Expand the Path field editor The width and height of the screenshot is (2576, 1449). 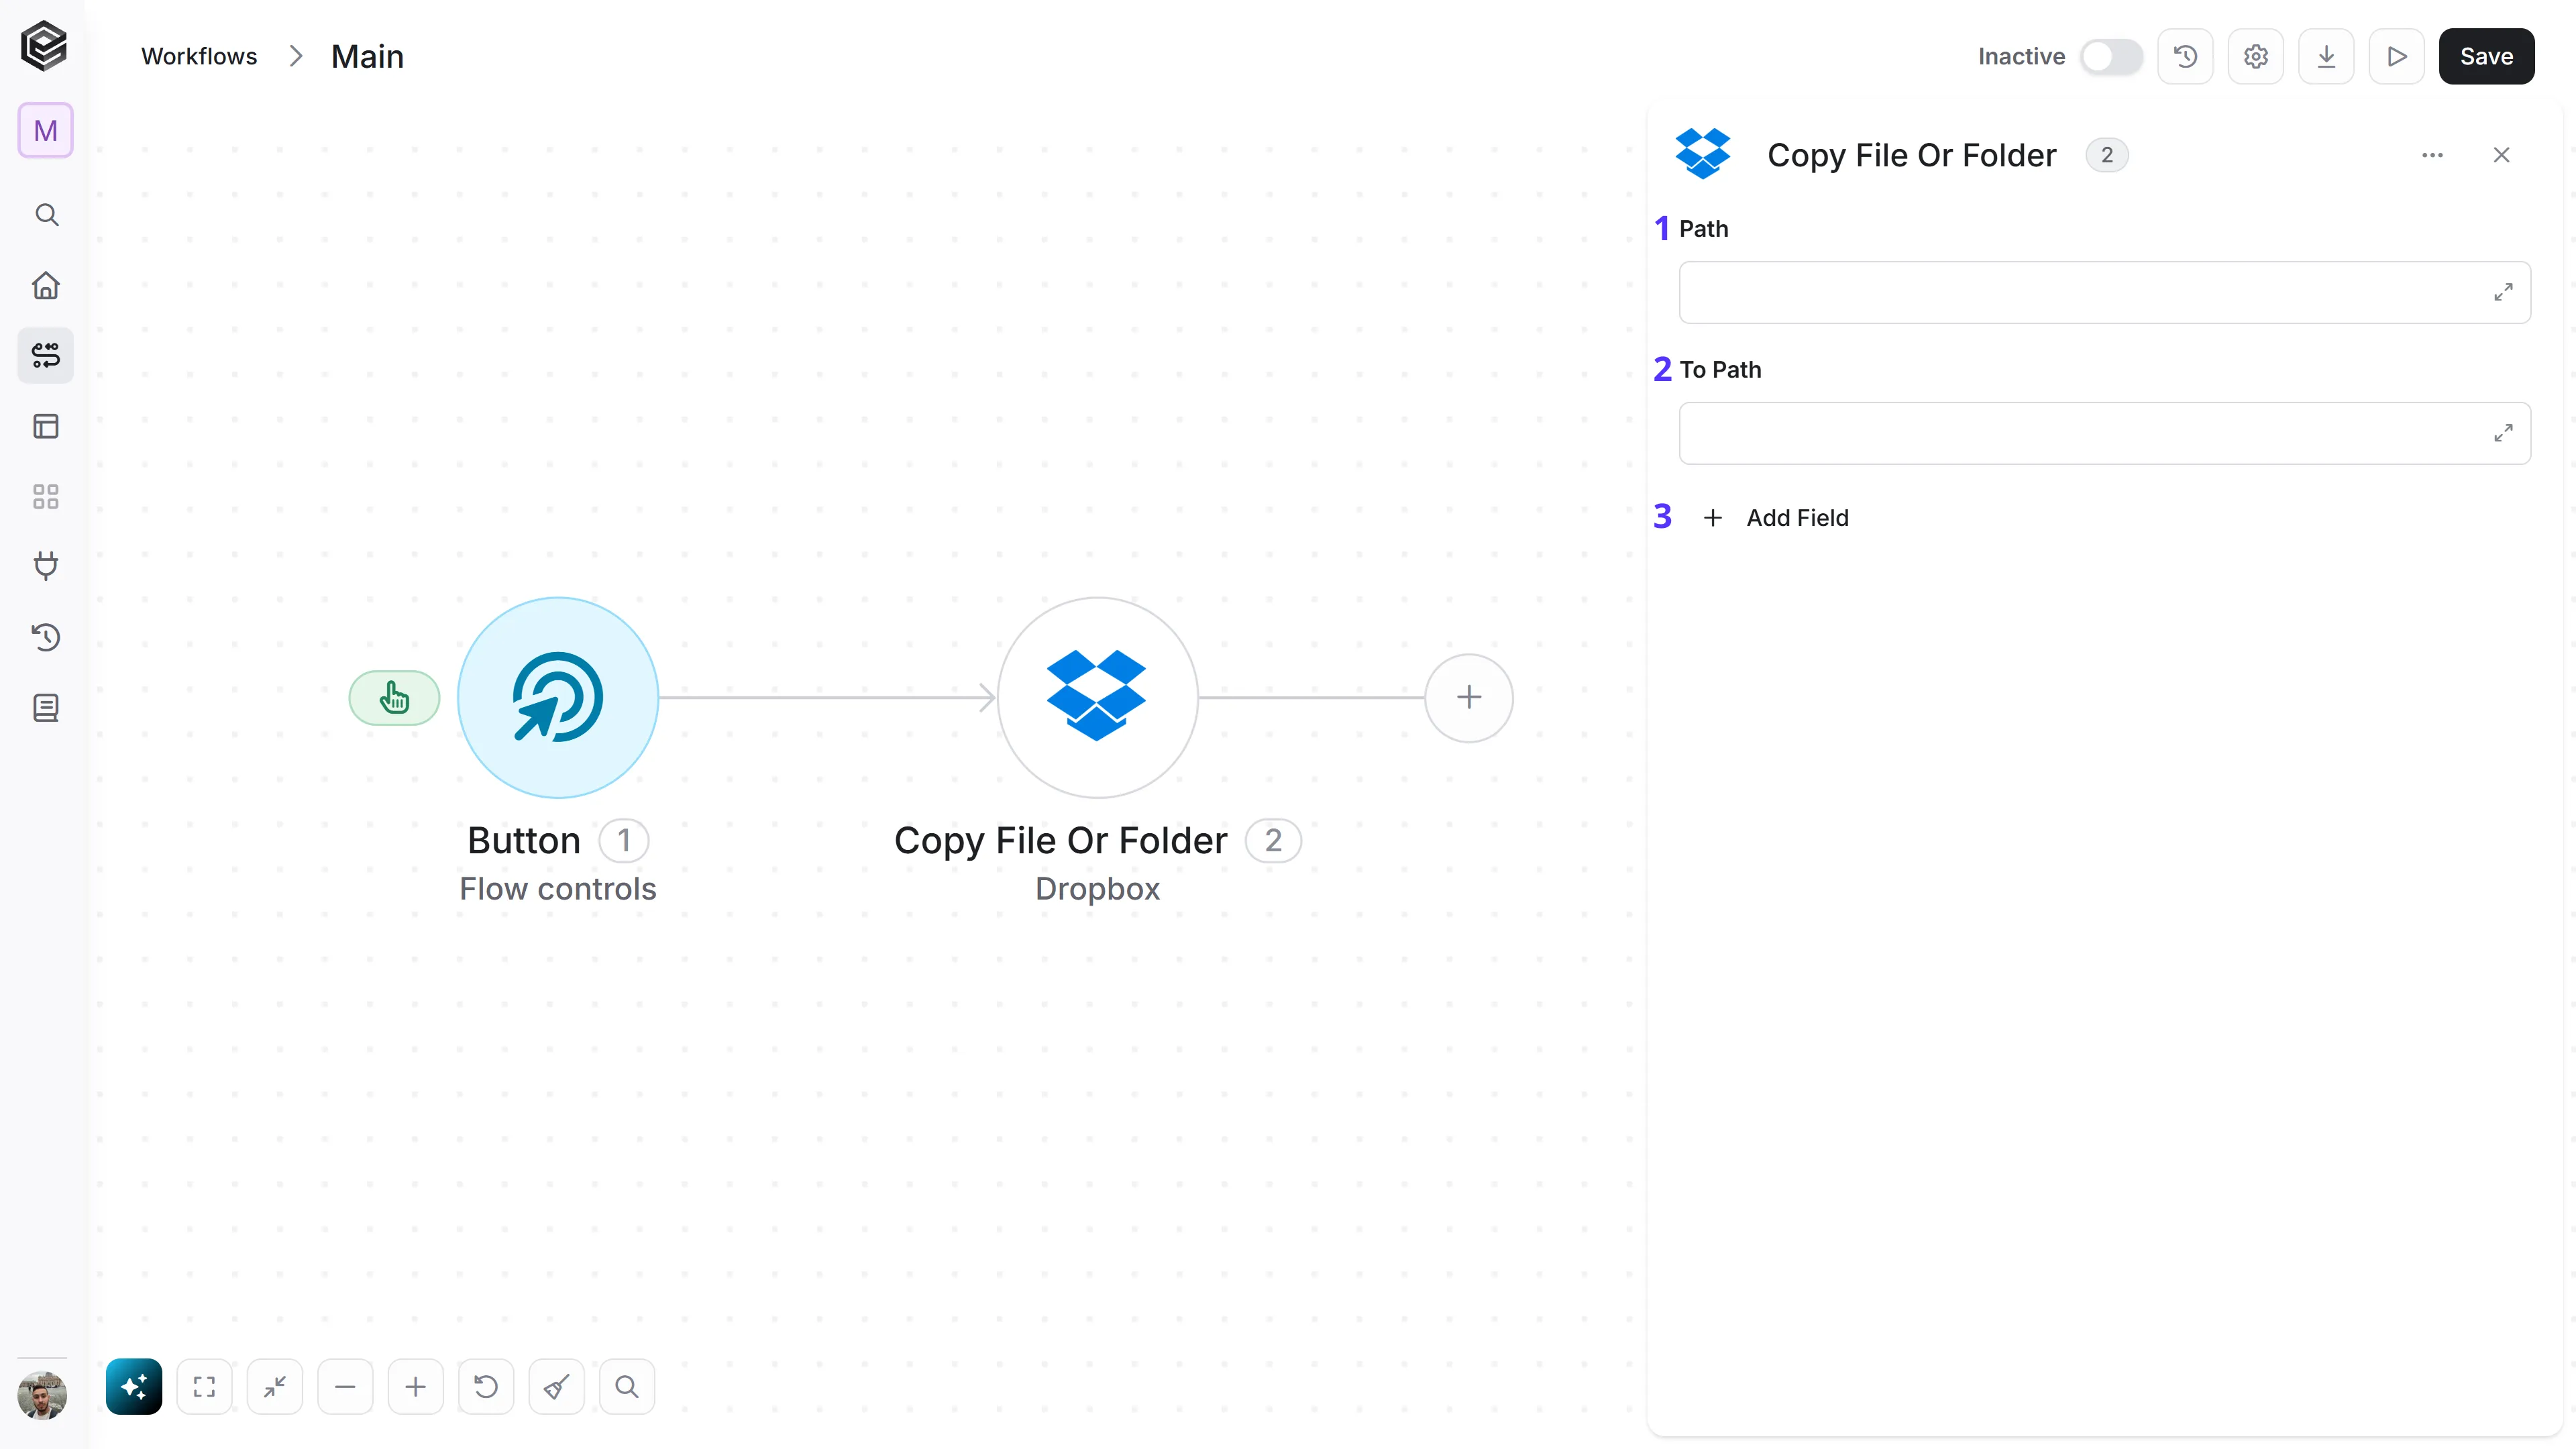[x=2503, y=293]
